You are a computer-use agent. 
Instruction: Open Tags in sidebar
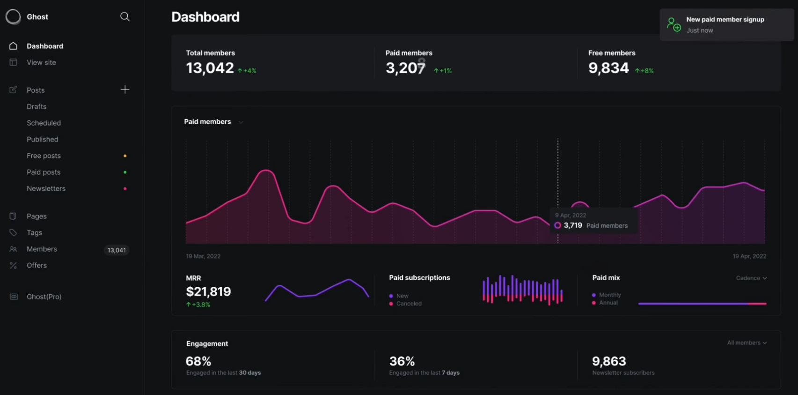(34, 232)
